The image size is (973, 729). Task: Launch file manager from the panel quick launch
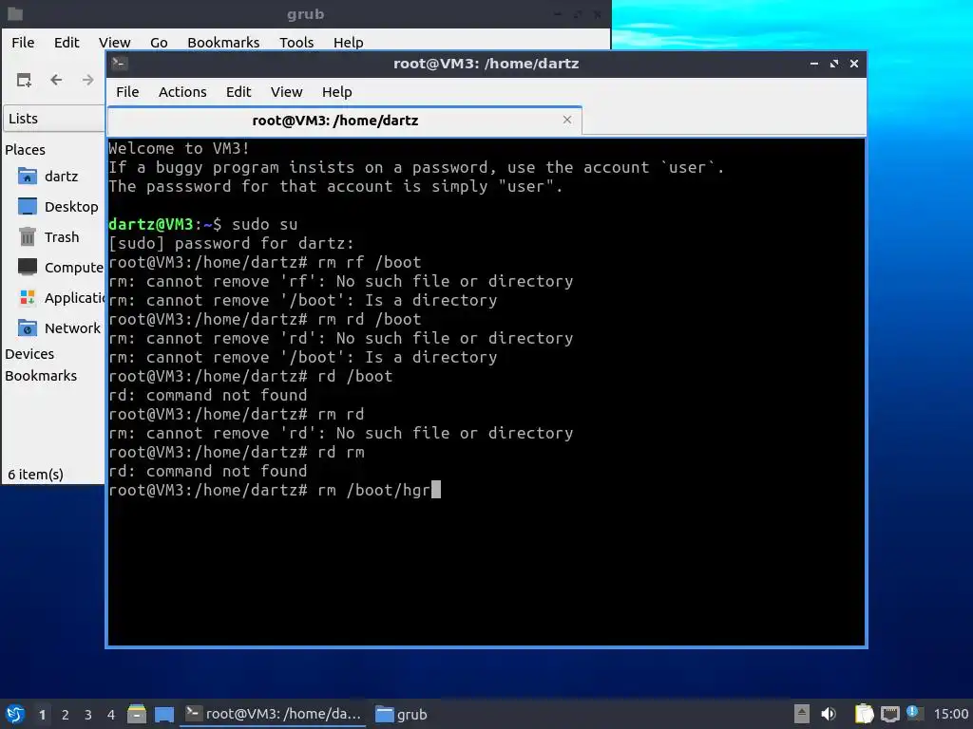point(137,714)
